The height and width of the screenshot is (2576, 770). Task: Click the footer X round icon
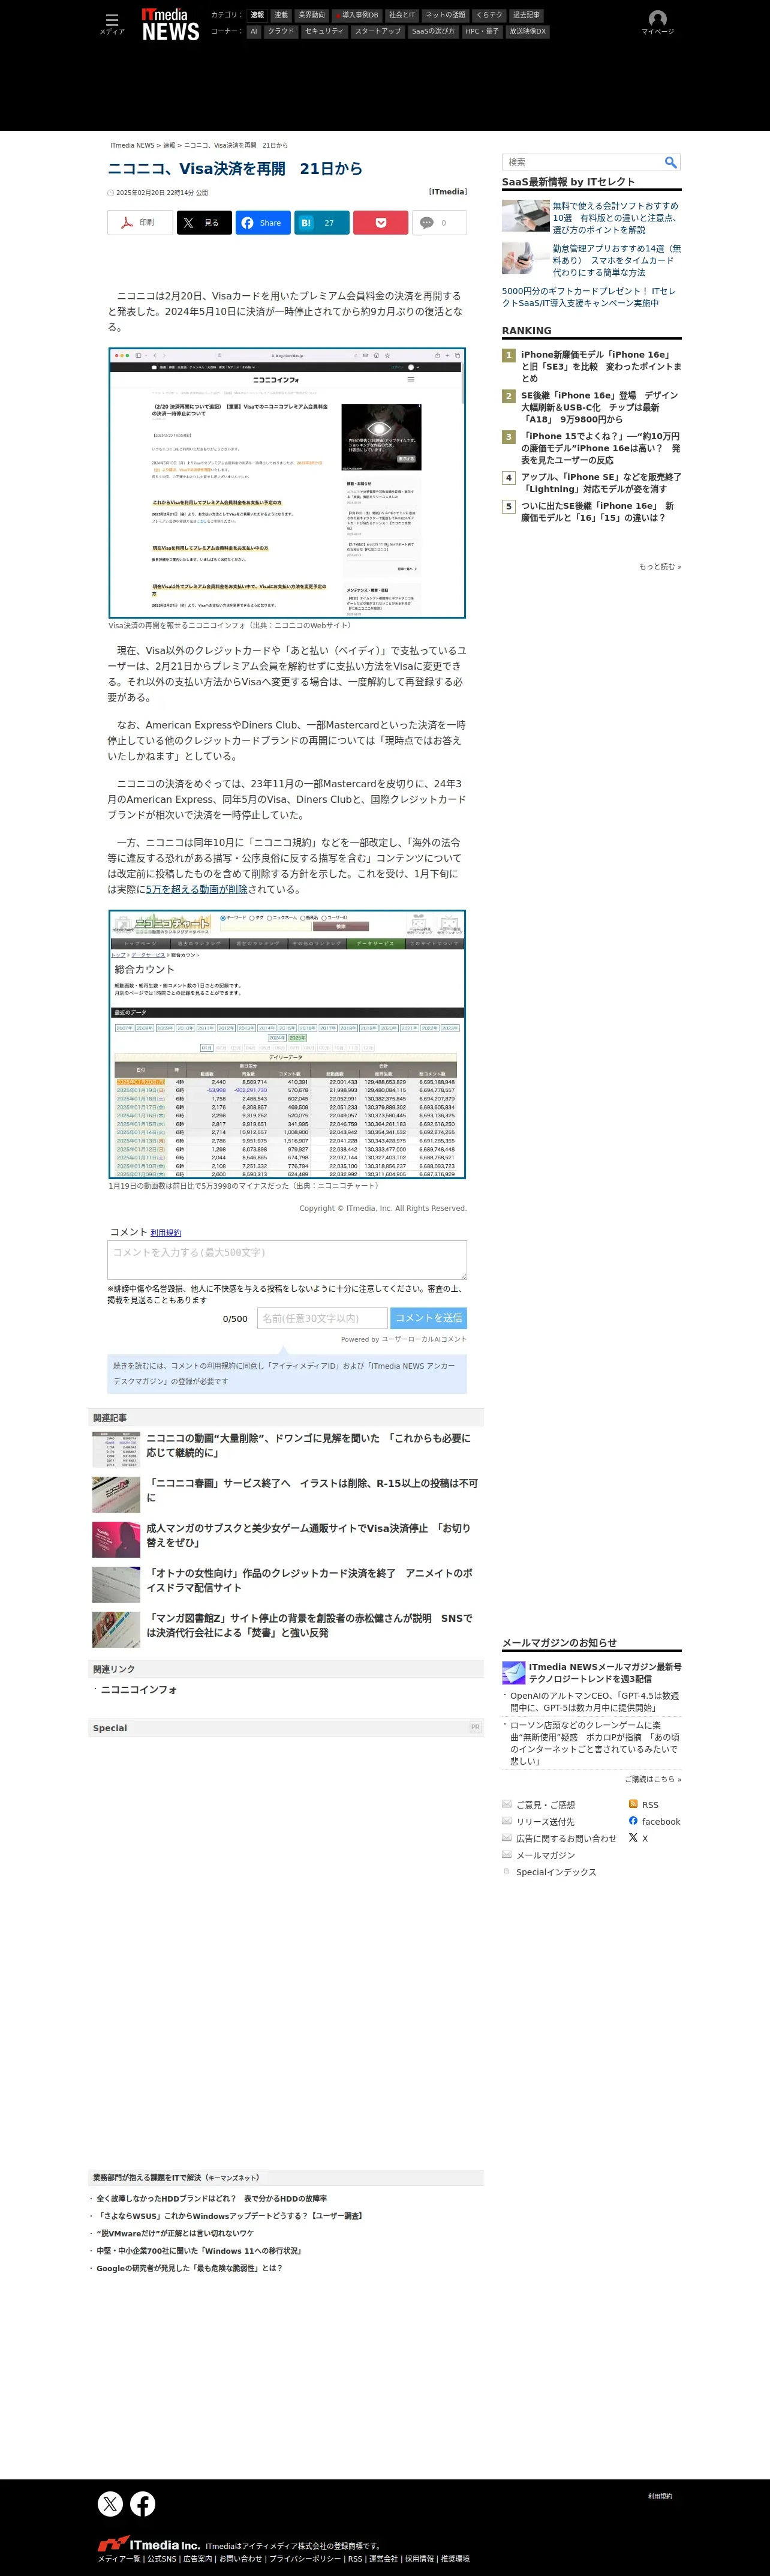pos(110,2504)
